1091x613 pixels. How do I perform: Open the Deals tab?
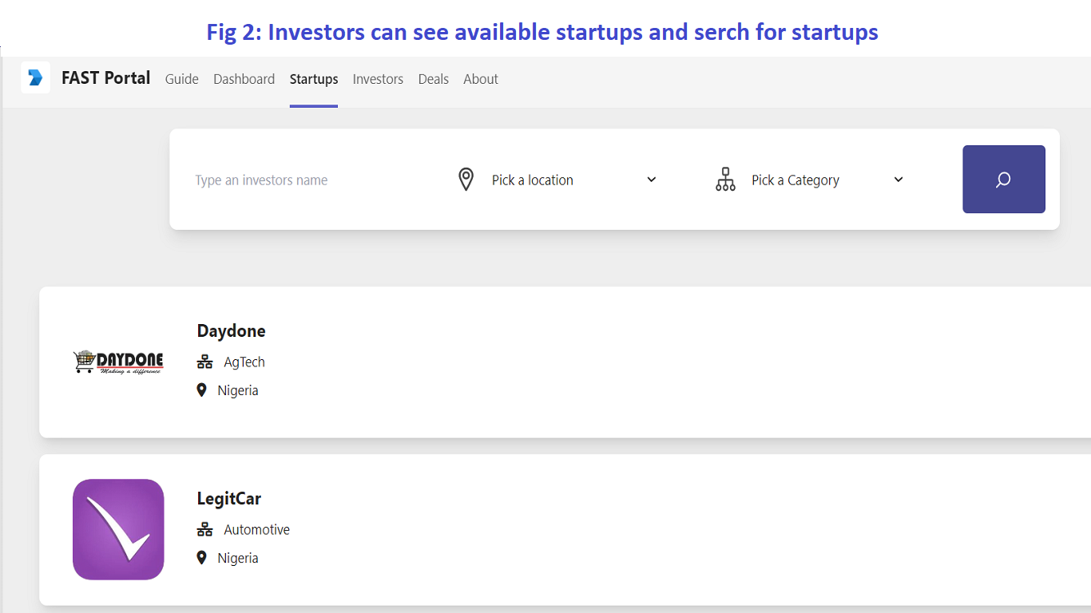coord(433,79)
